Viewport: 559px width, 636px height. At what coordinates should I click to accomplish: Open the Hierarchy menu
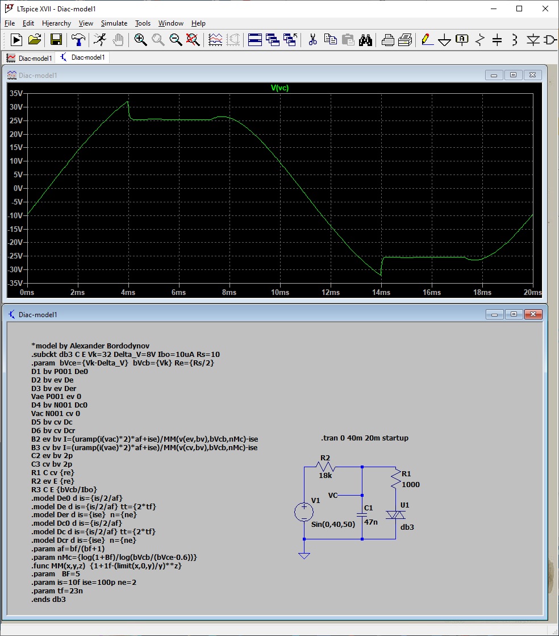pyautogui.click(x=56, y=23)
